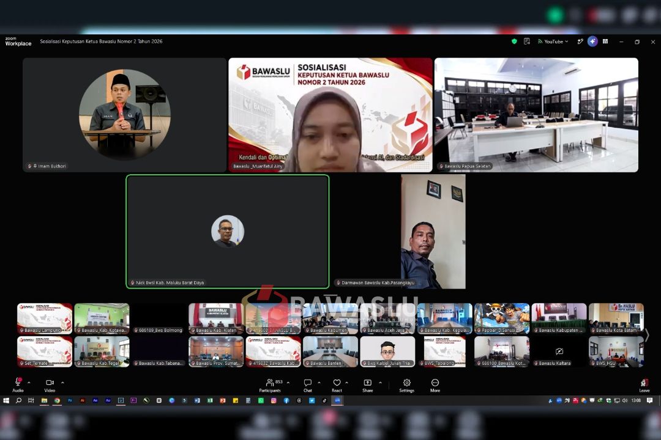Select Imam Buthori's video tile
Viewport: 661px width, 440px height.
coord(124,114)
